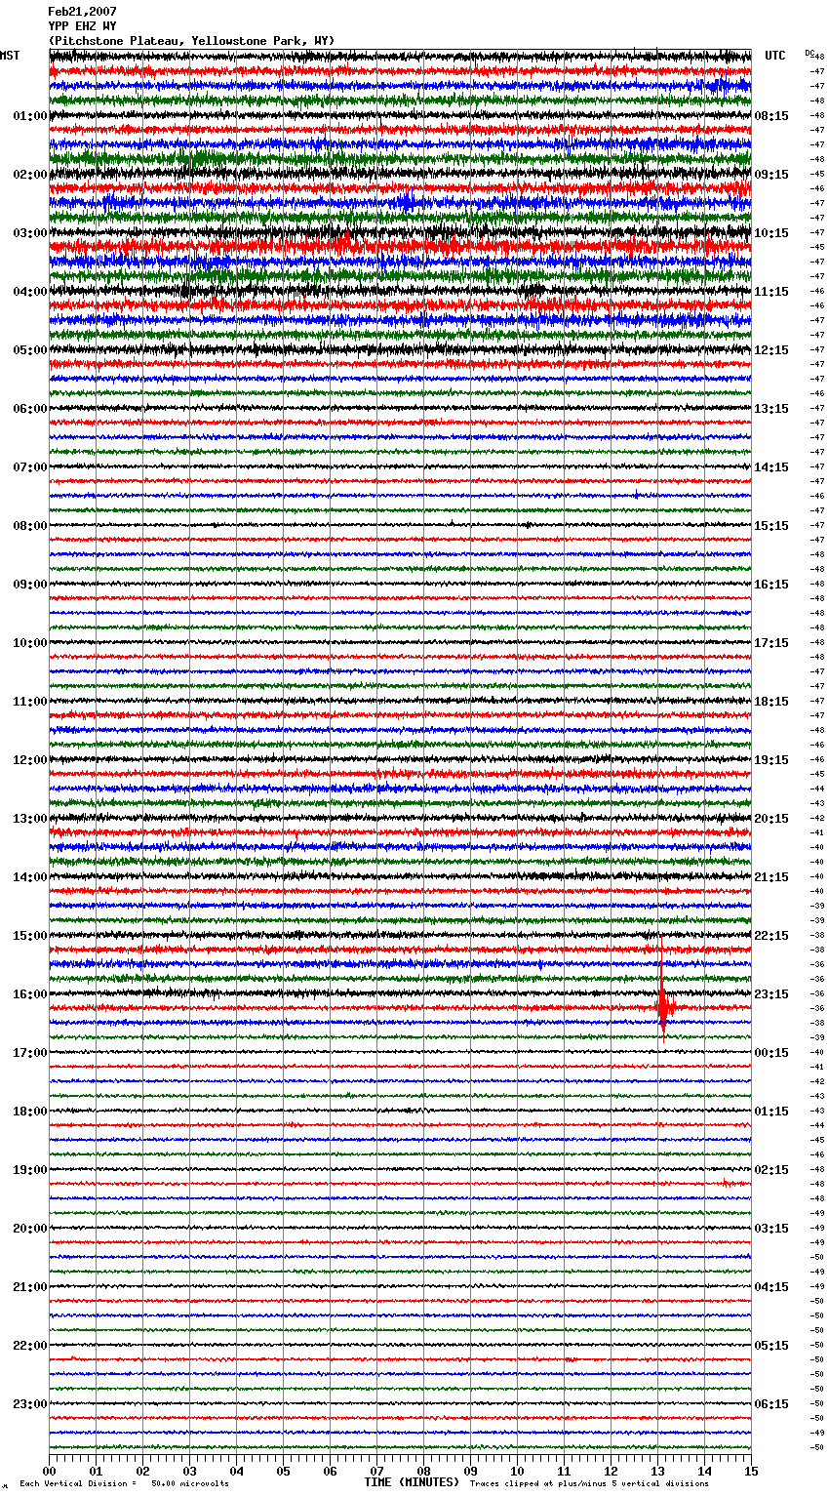Viewport: 829px width, 1497px height.
Task: Click the 08:15 UTC time label
Action: (771, 116)
